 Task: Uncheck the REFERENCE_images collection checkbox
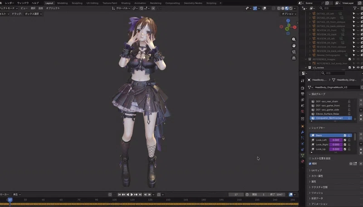coord(349,59)
